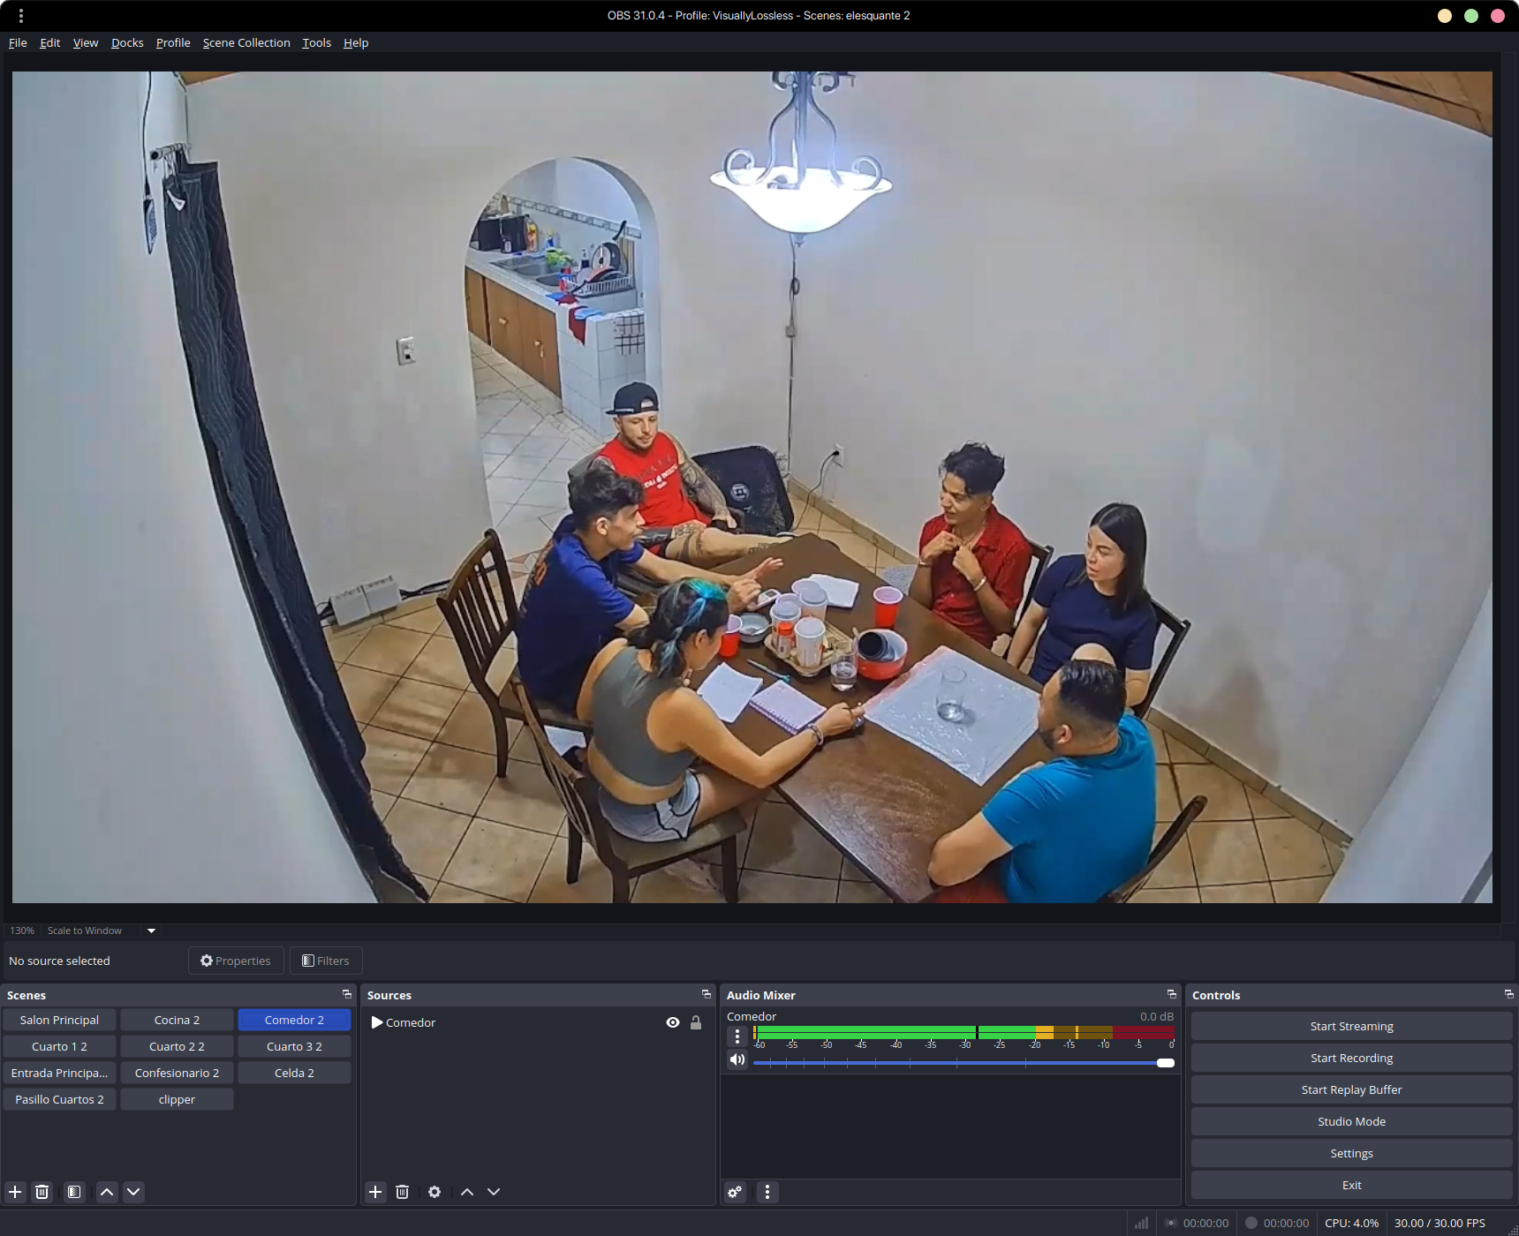Open source Properties button
Image resolution: width=1519 pixels, height=1236 pixels.
pos(236,961)
